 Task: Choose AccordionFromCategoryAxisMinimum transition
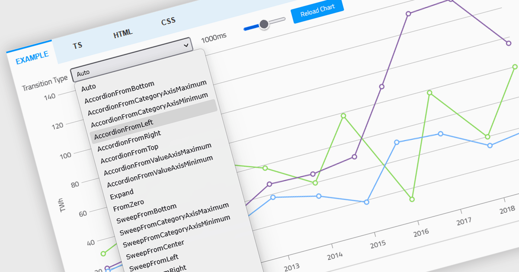[150, 110]
